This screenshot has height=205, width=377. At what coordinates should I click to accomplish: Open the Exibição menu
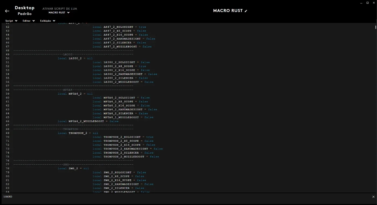tap(48, 21)
